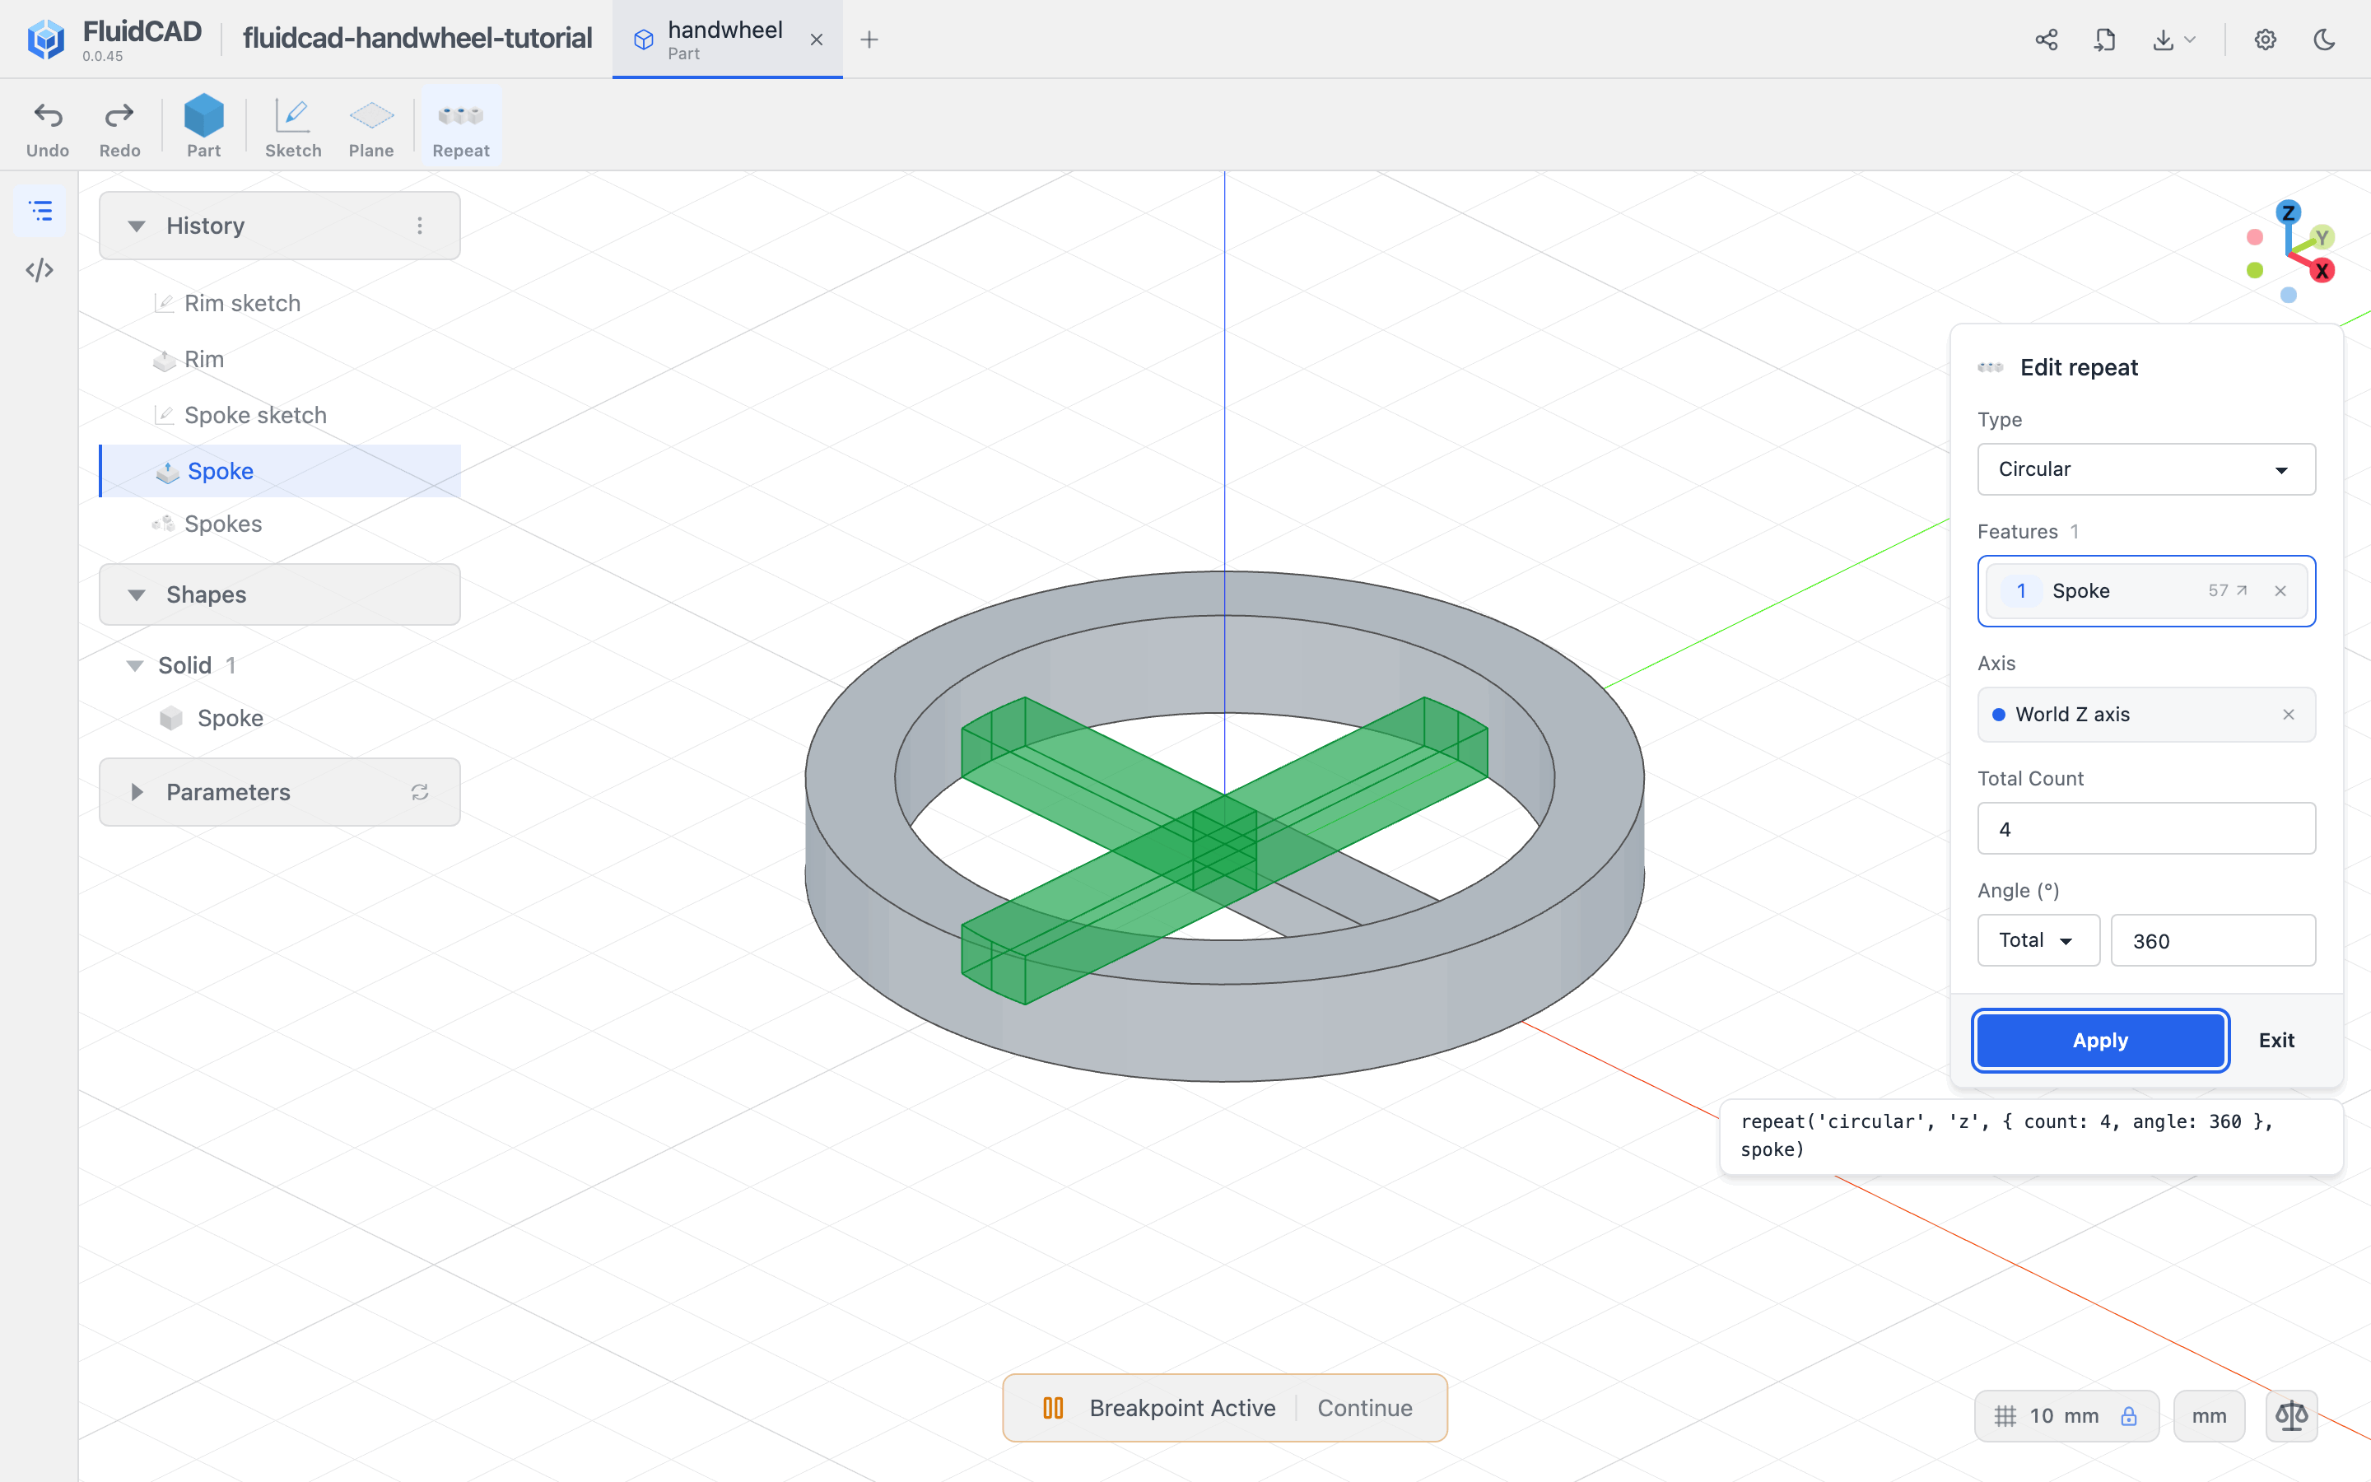Close the handwheel tab
Screen dimensions: 2371x1482
point(816,40)
